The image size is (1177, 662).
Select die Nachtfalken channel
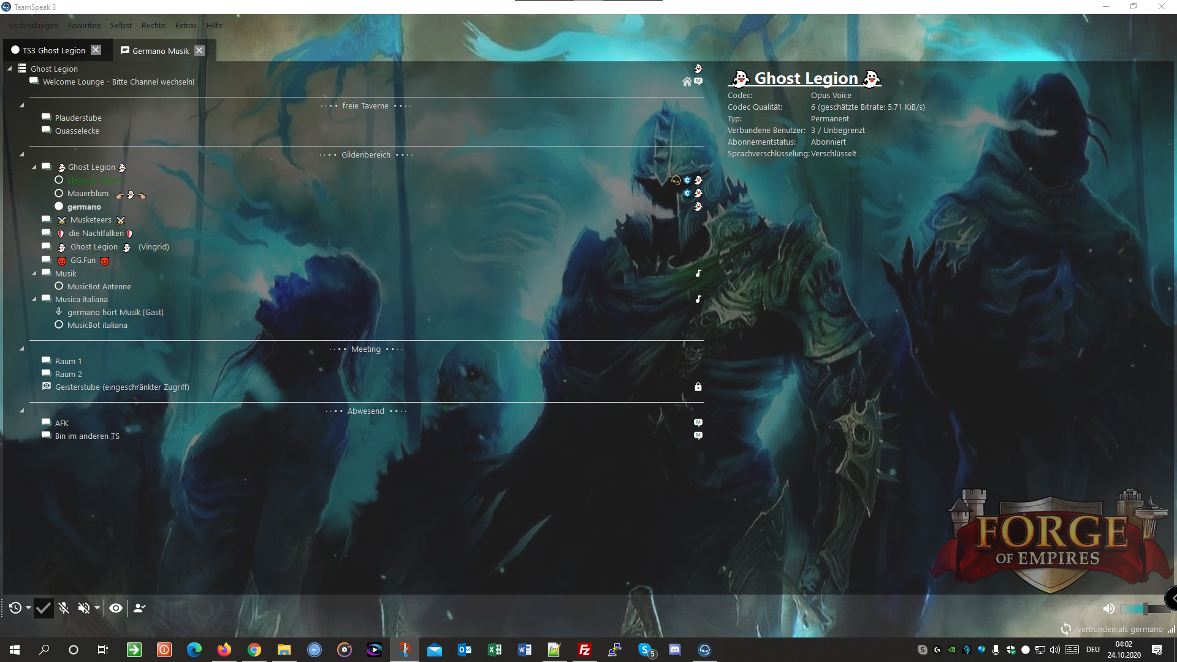[96, 233]
